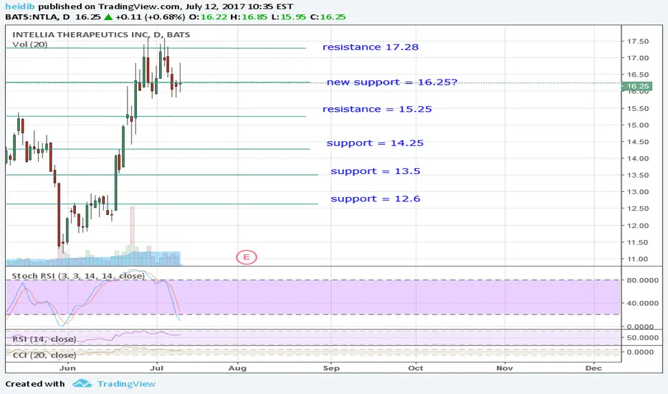This screenshot has width=668, height=394.
Task: Select 'resistance = 15.25' annotation text
Action: [377, 109]
